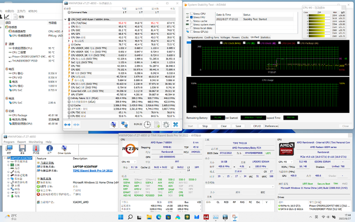Click the Ryzen logo in system summary

130,149
